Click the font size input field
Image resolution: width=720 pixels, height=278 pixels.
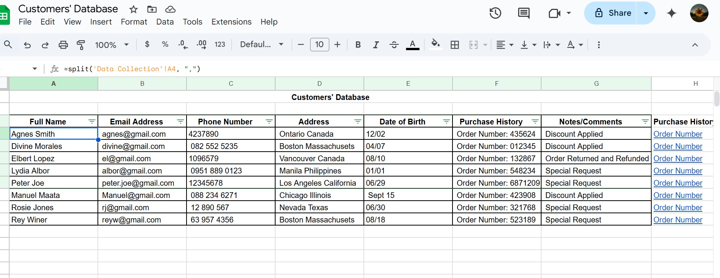[319, 44]
